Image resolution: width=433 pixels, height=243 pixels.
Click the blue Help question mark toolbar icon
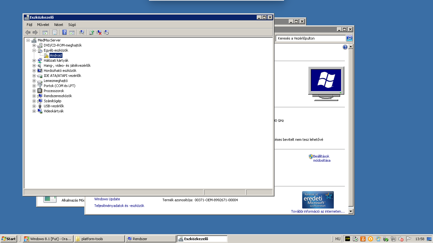click(x=64, y=32)
